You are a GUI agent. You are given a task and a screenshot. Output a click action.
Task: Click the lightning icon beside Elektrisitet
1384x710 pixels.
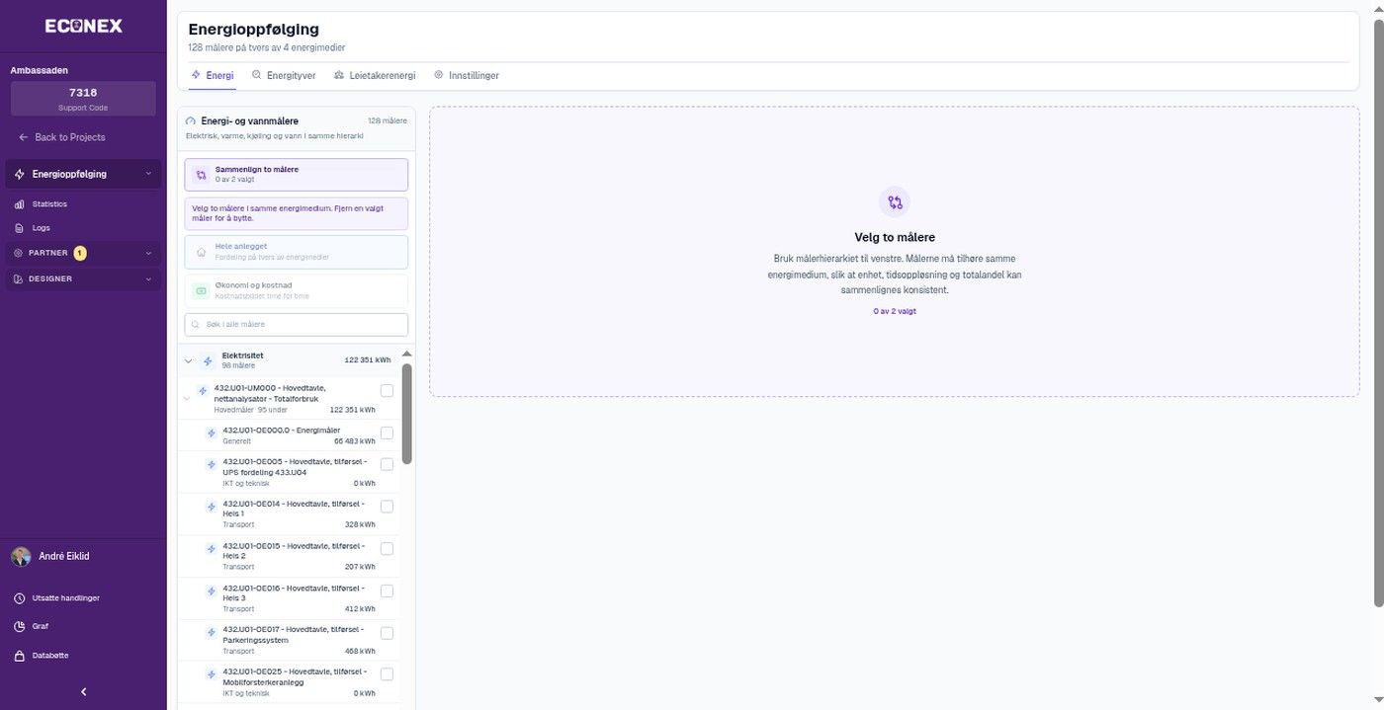click(x=208, y=360)
